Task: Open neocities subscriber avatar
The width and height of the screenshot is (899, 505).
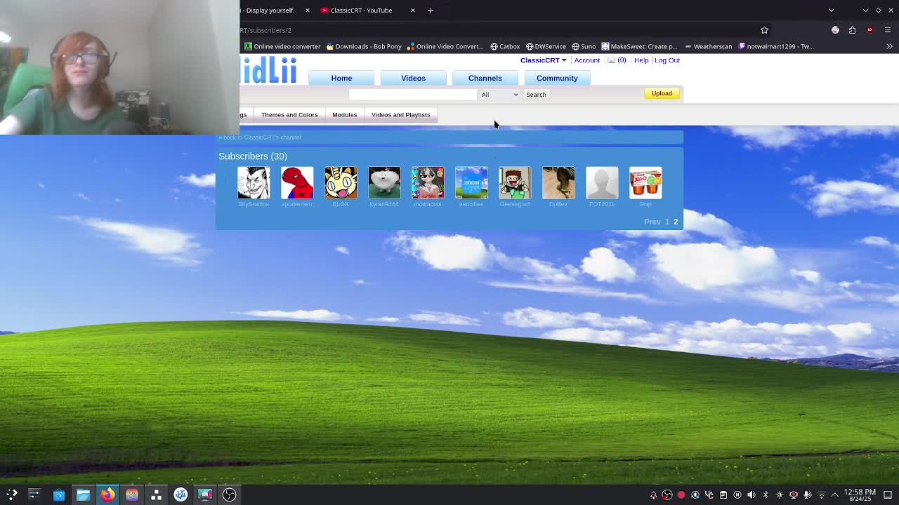Action: pyautogui.click(x=471, y=183)
